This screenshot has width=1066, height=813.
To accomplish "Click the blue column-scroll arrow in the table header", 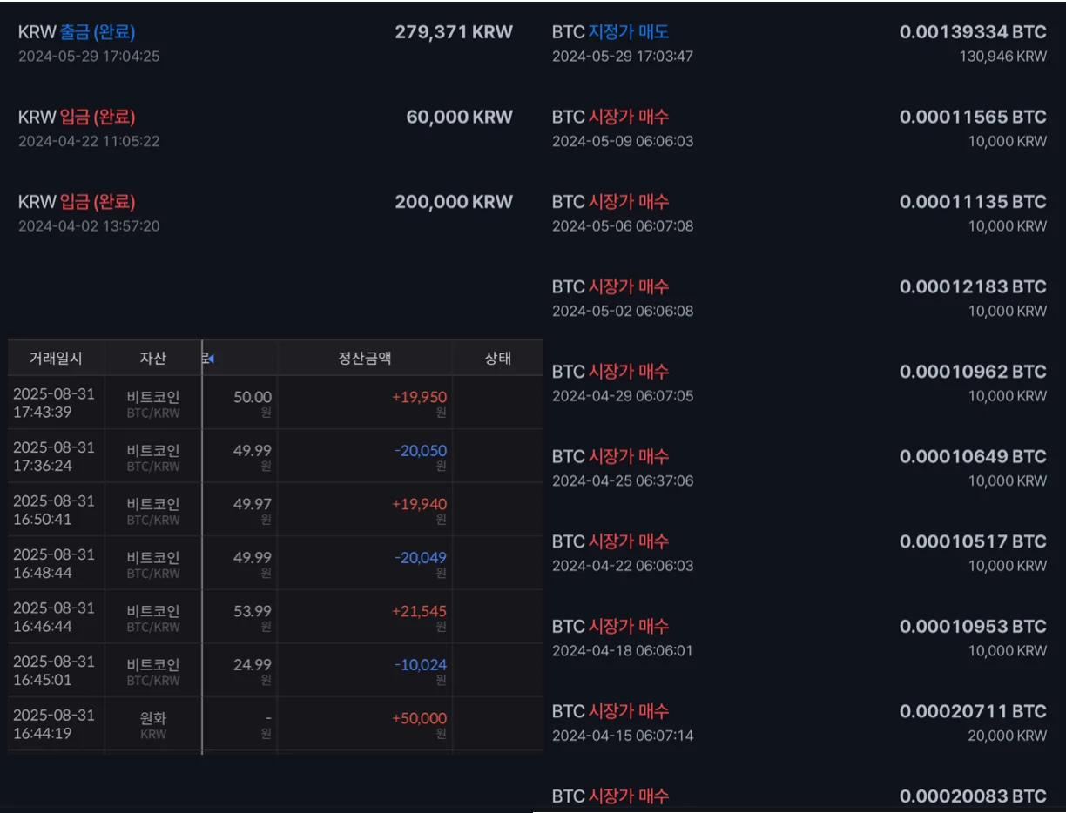I will pos(209,359).
